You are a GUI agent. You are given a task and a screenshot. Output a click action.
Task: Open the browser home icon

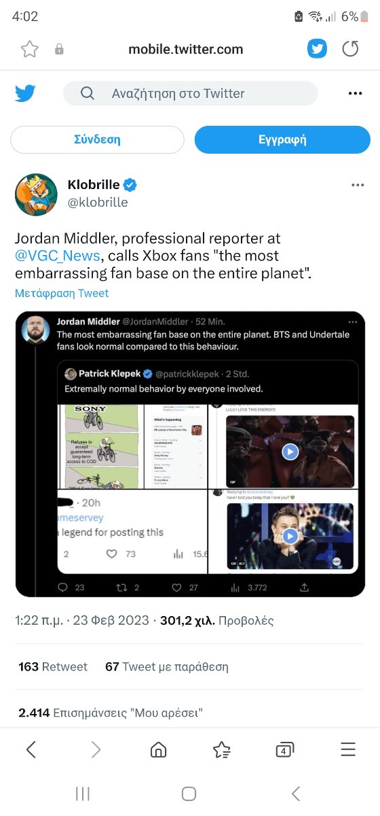click(158, 749)
